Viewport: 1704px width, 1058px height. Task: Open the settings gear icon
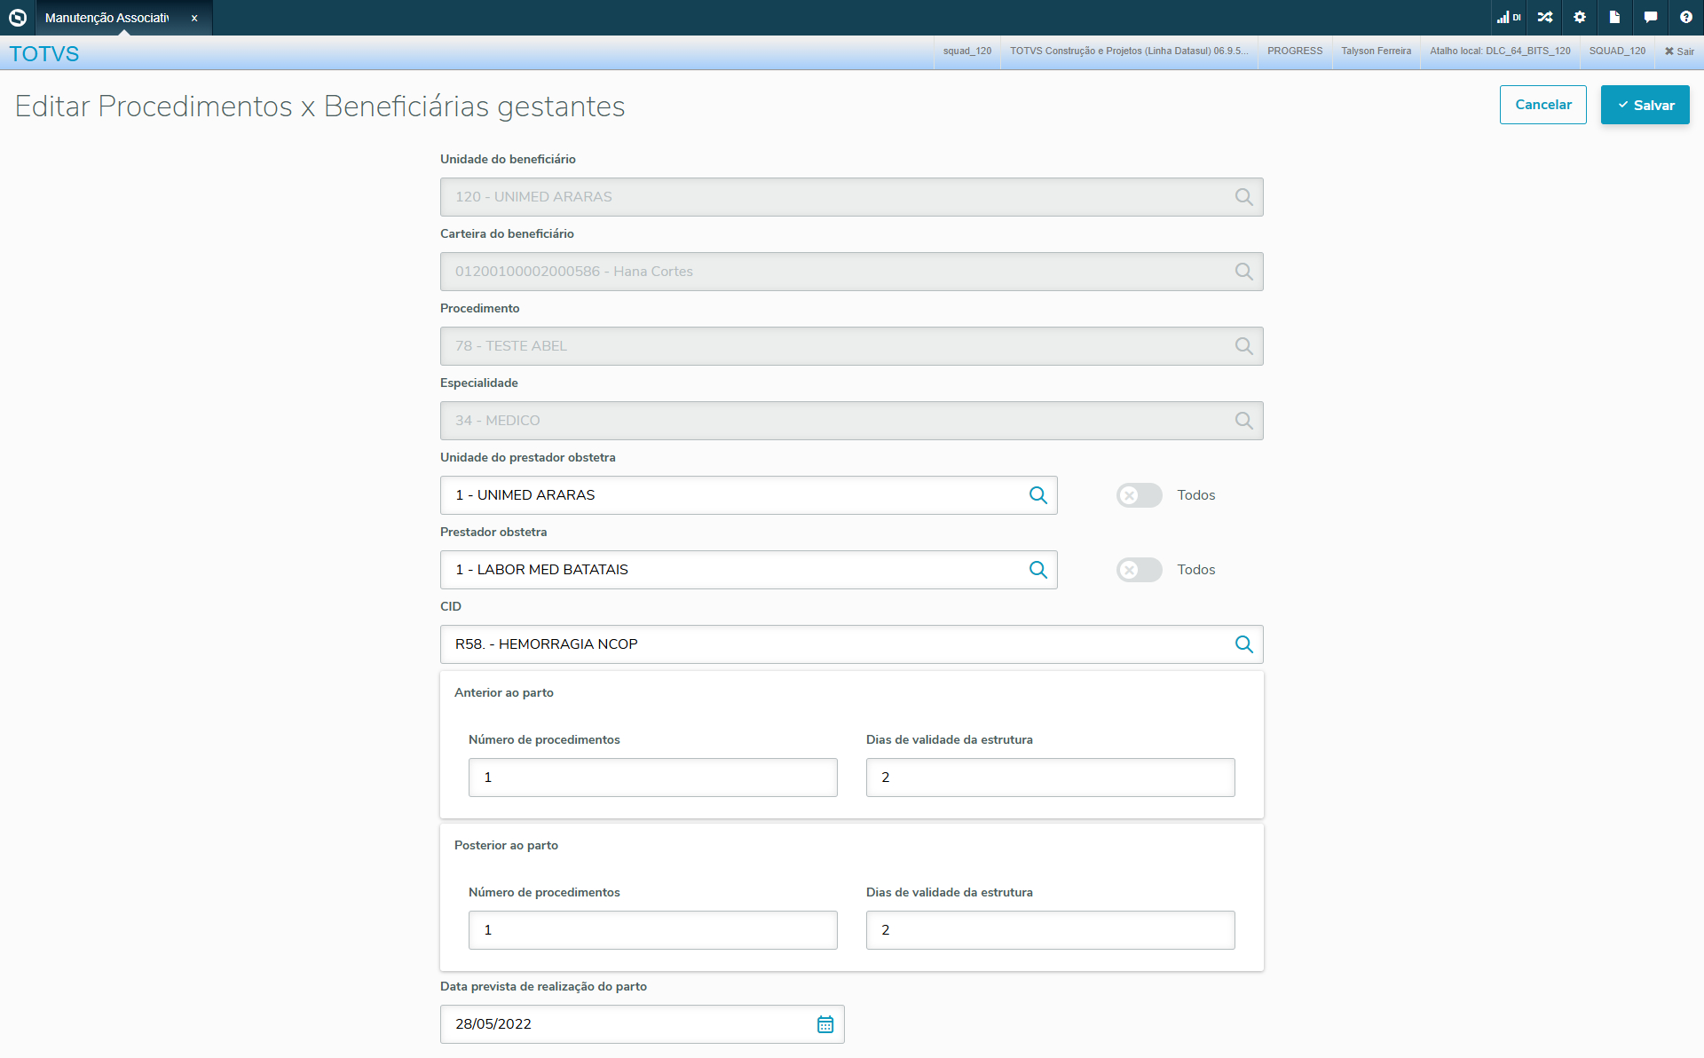click(x=1580, y=17)
